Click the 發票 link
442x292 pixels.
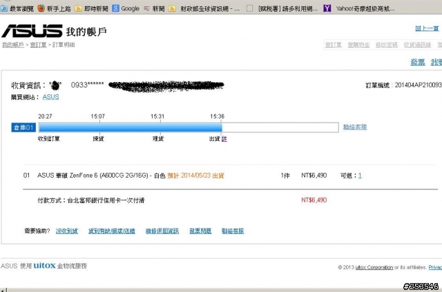pos(417,62)
